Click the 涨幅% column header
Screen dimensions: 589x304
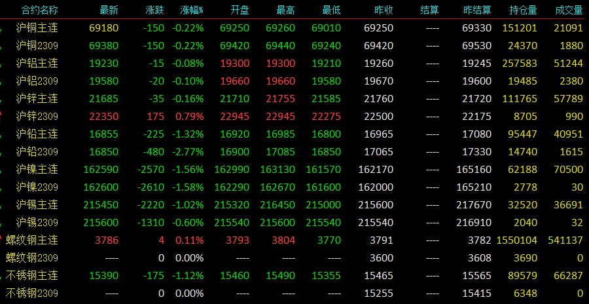point(192,10)
